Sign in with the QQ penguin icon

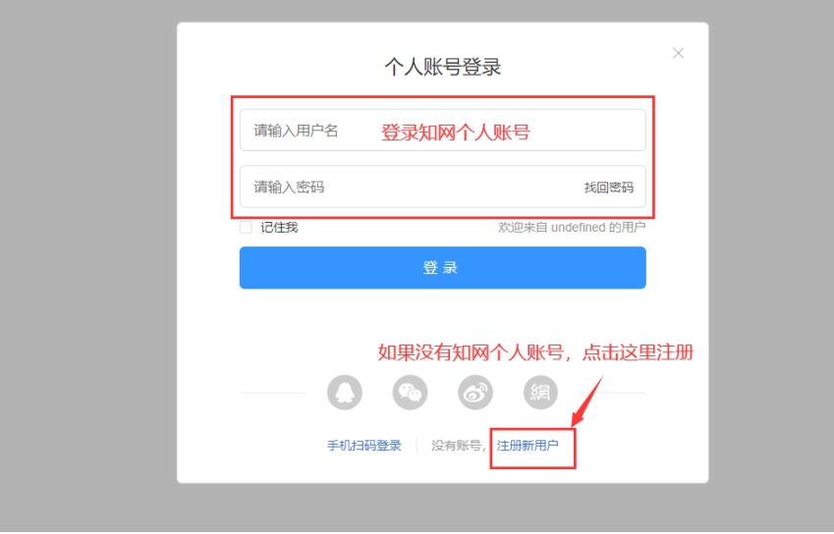345,393
